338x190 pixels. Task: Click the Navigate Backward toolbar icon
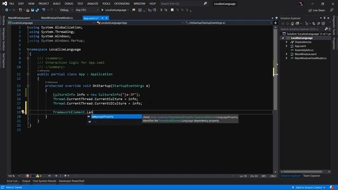6,10
